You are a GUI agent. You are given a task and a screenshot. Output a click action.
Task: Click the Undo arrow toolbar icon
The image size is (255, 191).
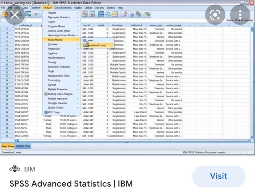(37, 14)
